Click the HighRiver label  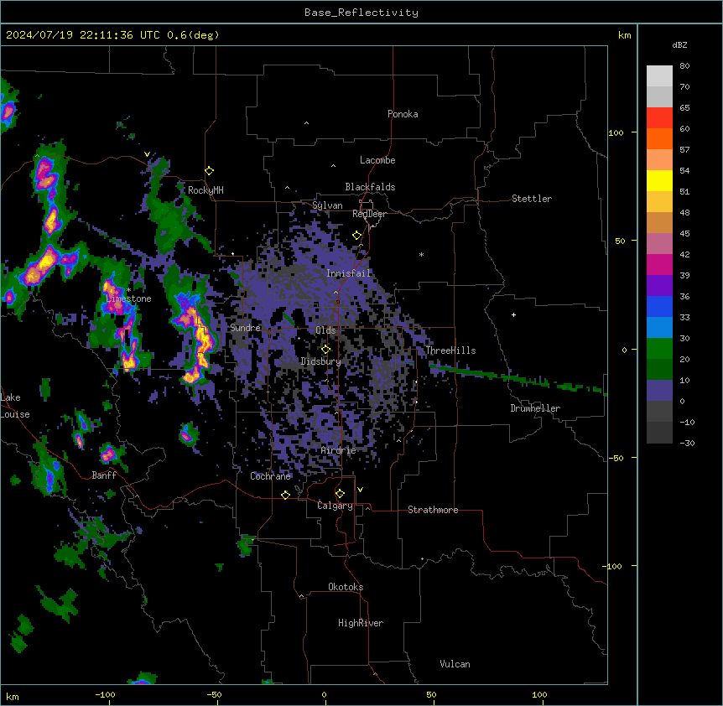click(361, 623)
